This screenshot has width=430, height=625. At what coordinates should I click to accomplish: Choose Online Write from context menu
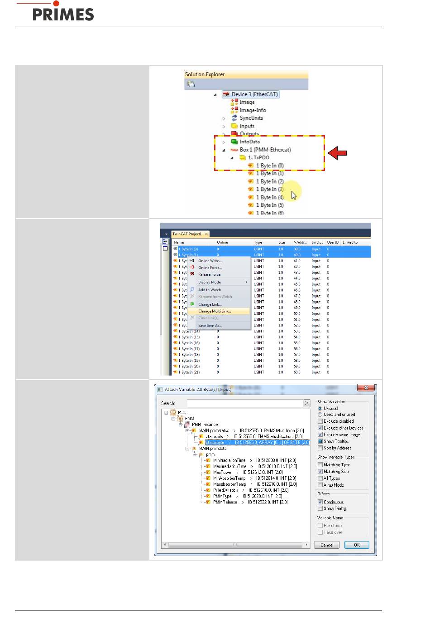point(219,261)
